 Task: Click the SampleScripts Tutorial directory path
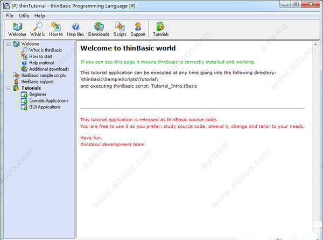coord(120,79)
